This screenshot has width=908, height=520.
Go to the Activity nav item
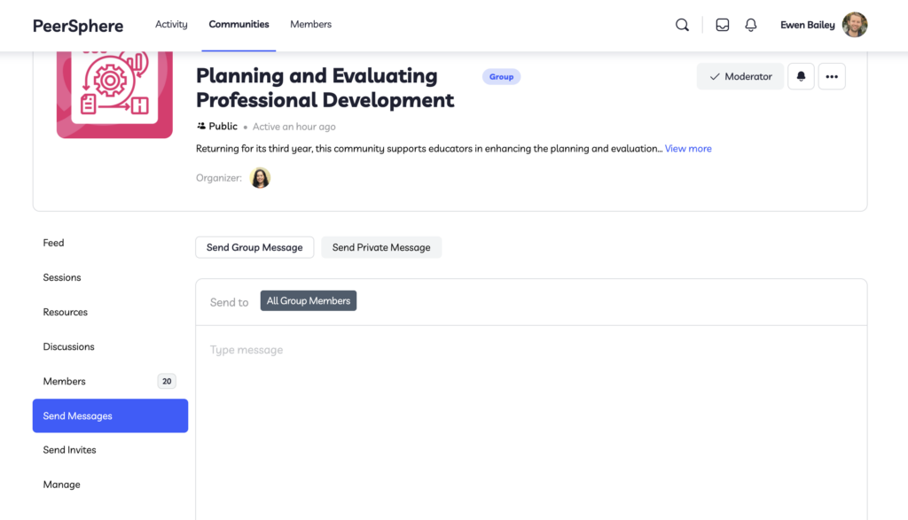click(x=171, y=24)
